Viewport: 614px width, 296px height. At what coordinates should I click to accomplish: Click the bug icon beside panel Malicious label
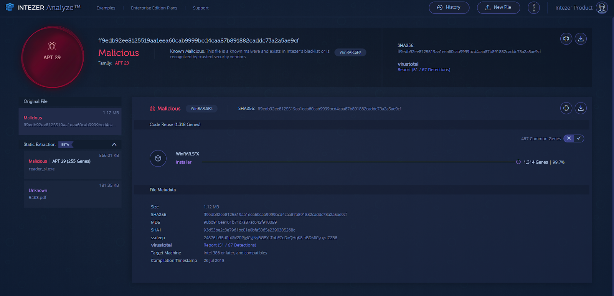tap(152, 109)
